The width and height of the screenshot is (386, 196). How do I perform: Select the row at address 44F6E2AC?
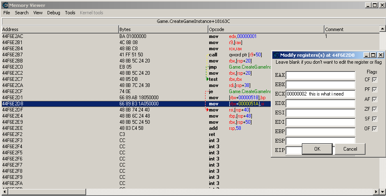190,36
